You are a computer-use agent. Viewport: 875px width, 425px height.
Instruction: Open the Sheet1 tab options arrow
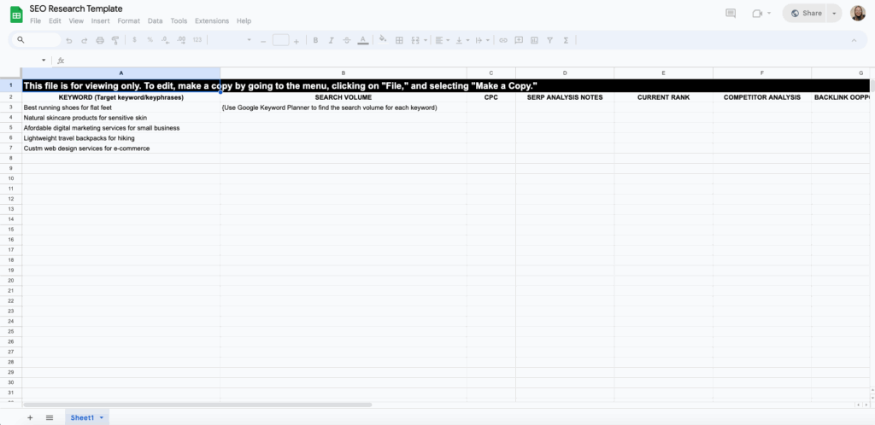pos(102,417)
